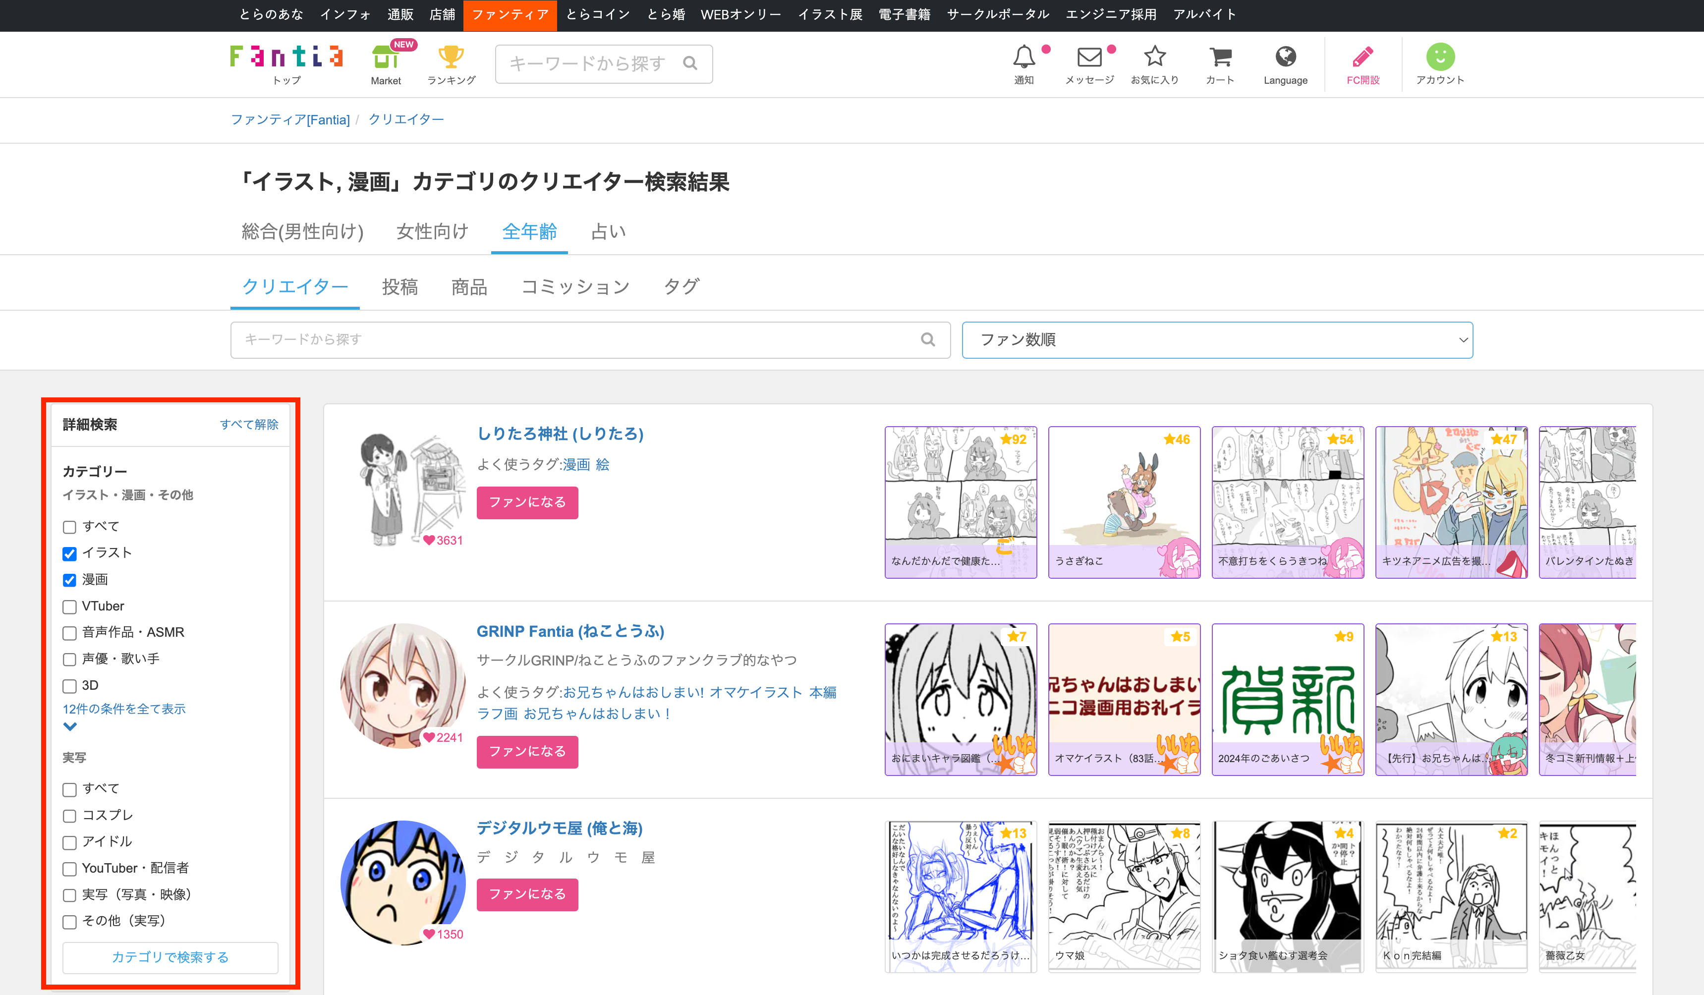
Task: Expand 12件の条件を全て表示
Action: coord(124,709)
